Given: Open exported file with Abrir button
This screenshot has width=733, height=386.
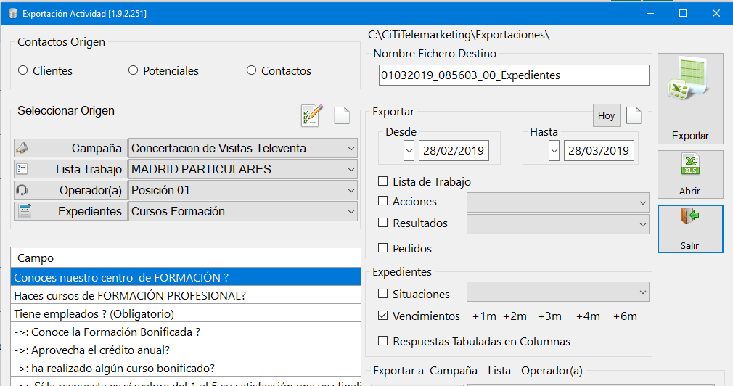Looking at the screenshot, I should [690, 175].
